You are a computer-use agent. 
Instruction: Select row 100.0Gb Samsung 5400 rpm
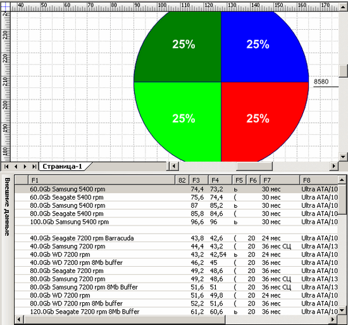pyautogui.click(x=177, y=222)
